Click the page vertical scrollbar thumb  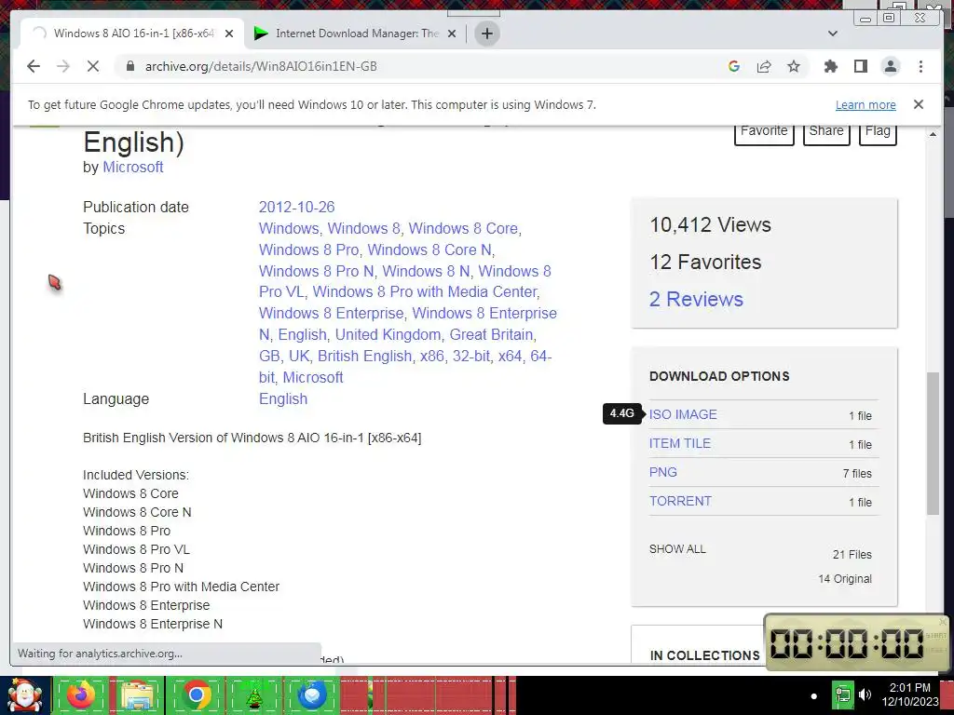(933, 443)
